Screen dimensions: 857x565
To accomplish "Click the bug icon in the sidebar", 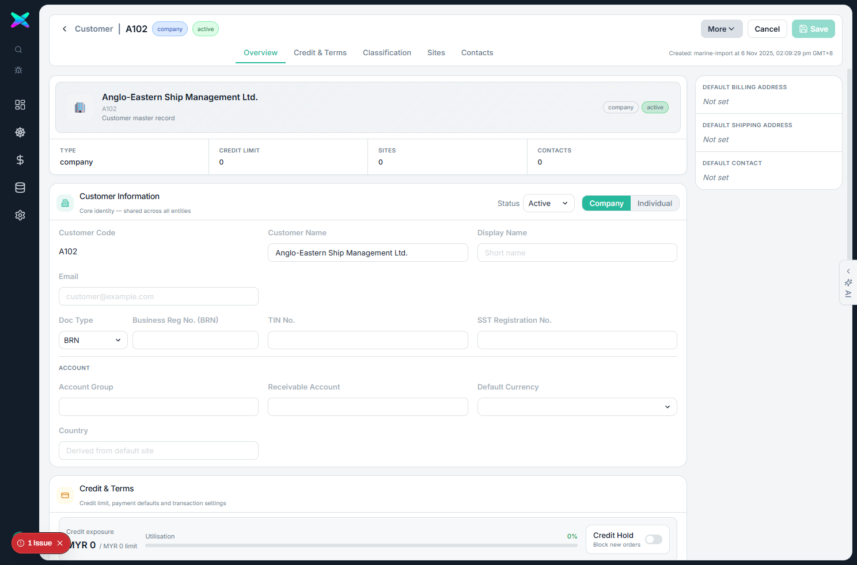I will 18,70.
